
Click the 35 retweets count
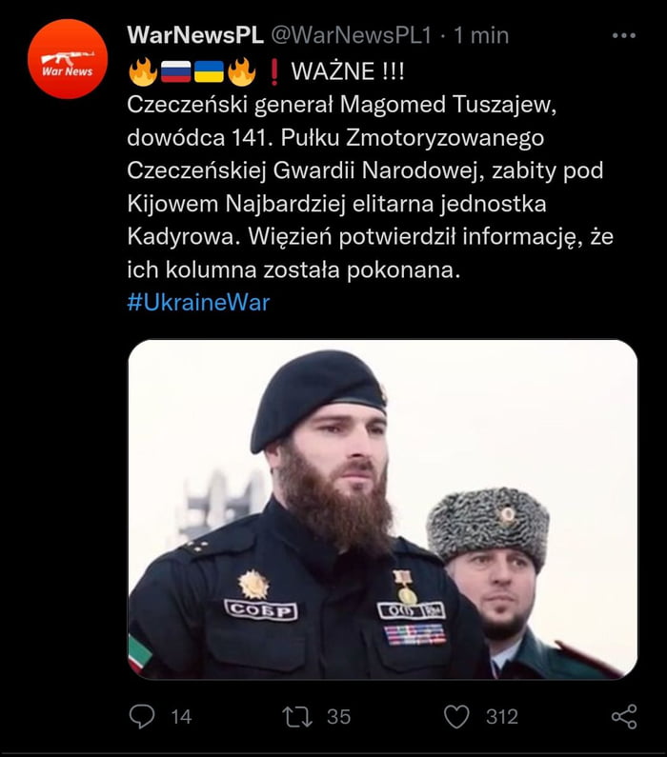338,717
